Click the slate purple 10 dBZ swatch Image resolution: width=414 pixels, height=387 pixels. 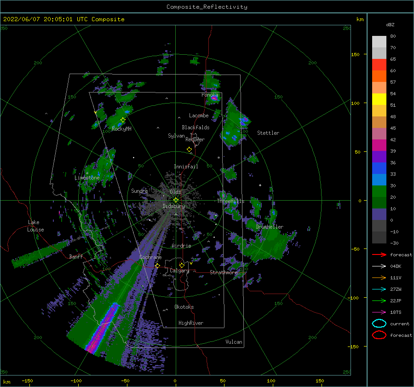pos(379,214)
